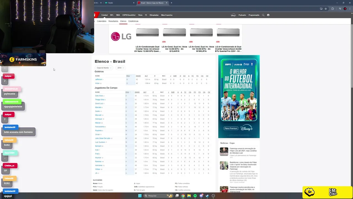Image resolution: width=353 pixels, height=199 pixels.
Task: Click the Chrome taskbar icon
Action: 183,196
